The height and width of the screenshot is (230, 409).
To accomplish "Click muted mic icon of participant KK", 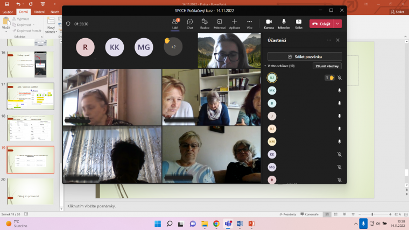I will (340, 154).
